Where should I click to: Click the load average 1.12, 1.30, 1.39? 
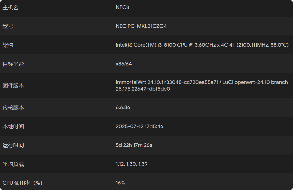(x=131, y=164)
